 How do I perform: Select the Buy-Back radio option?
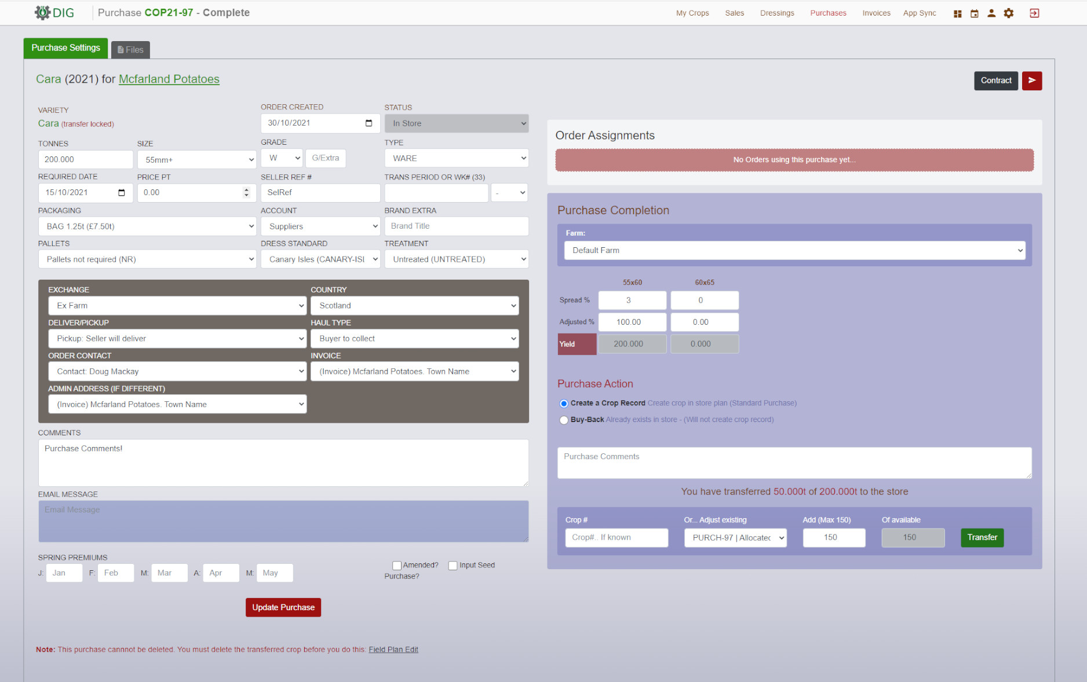point(564,420)
